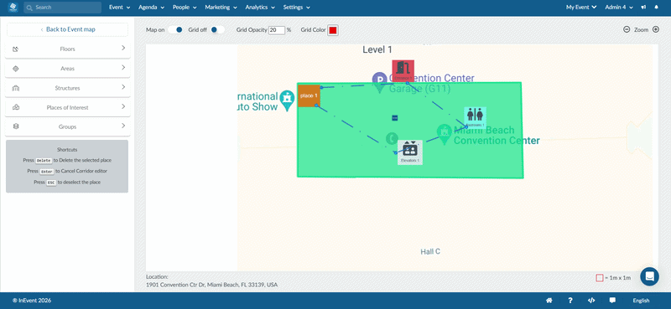671x309 pixels.
Task: Open the live chat bubble
Action: [x=649, y=276]
